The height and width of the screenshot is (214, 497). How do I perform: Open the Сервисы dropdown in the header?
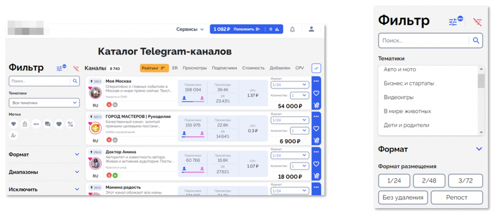190,30
